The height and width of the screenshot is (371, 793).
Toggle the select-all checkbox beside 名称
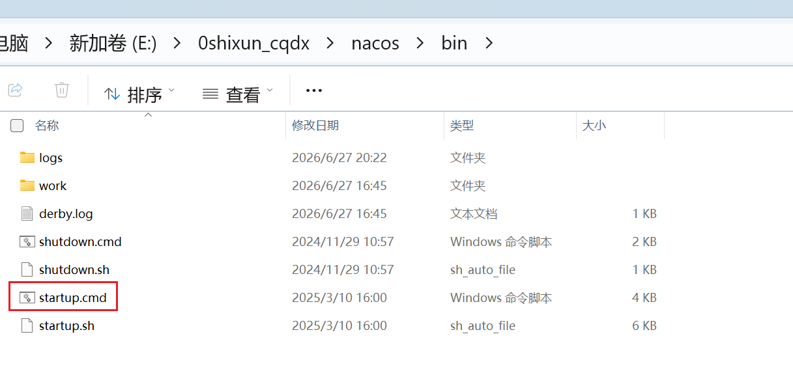[17, 126]
